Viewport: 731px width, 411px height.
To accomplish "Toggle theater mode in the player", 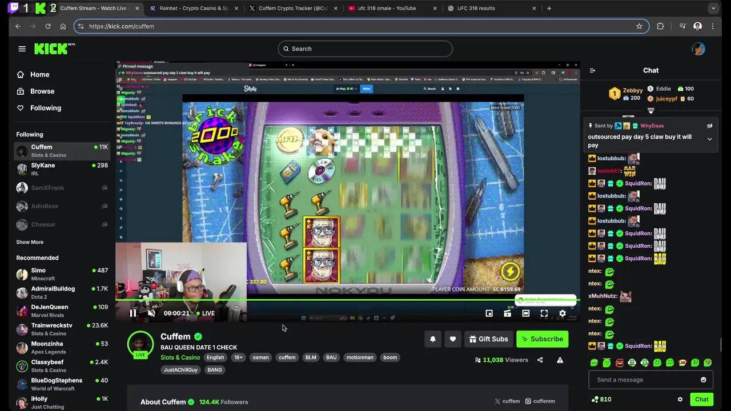I will pos(525,313).
